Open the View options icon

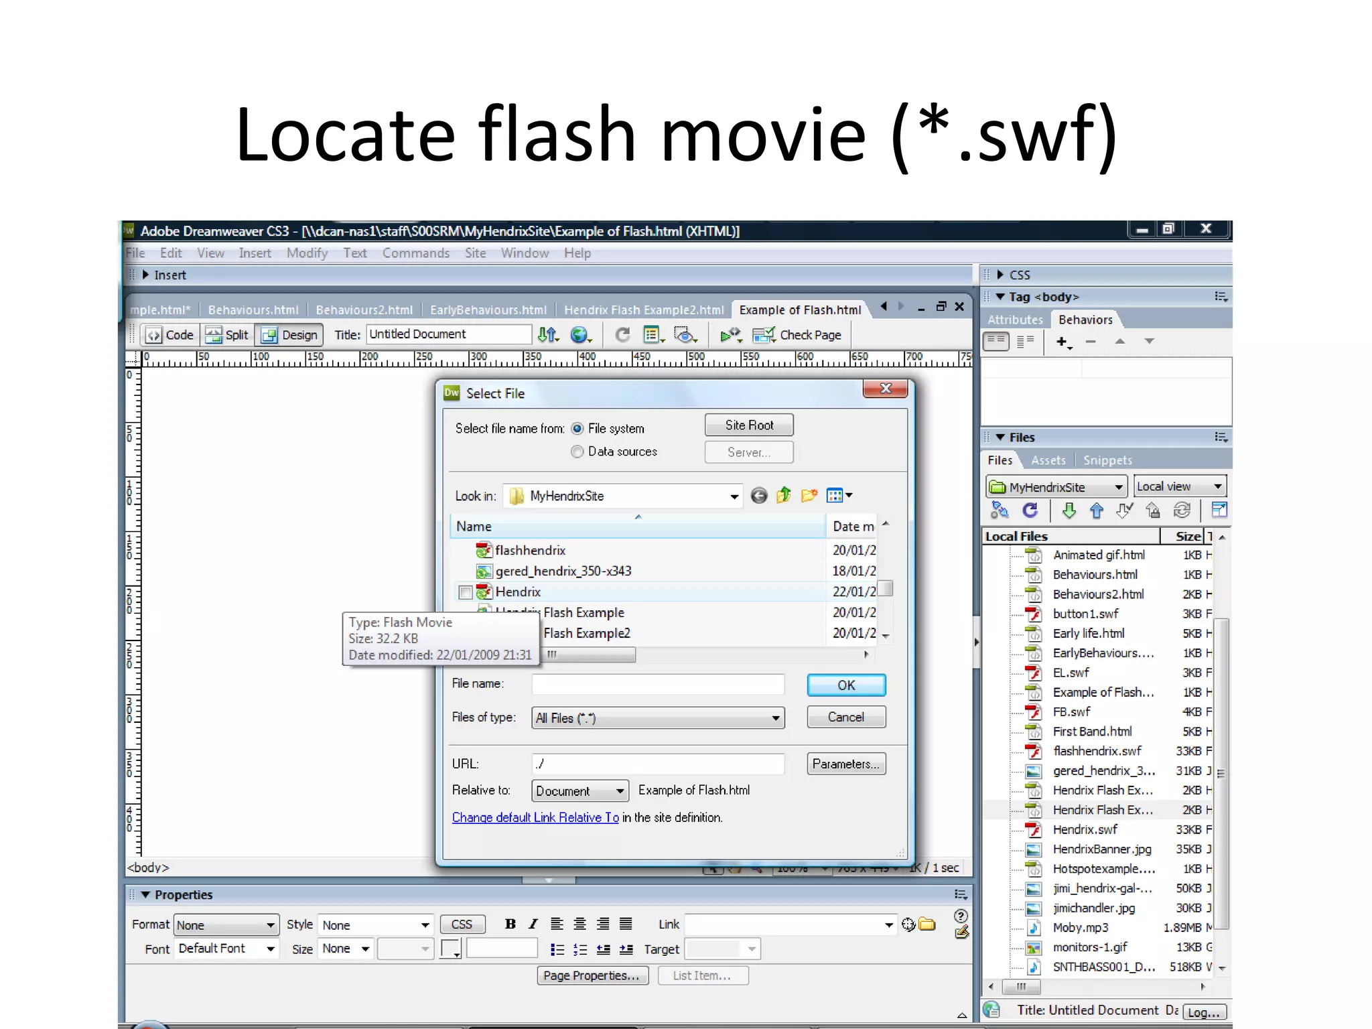tap(653, 335)
